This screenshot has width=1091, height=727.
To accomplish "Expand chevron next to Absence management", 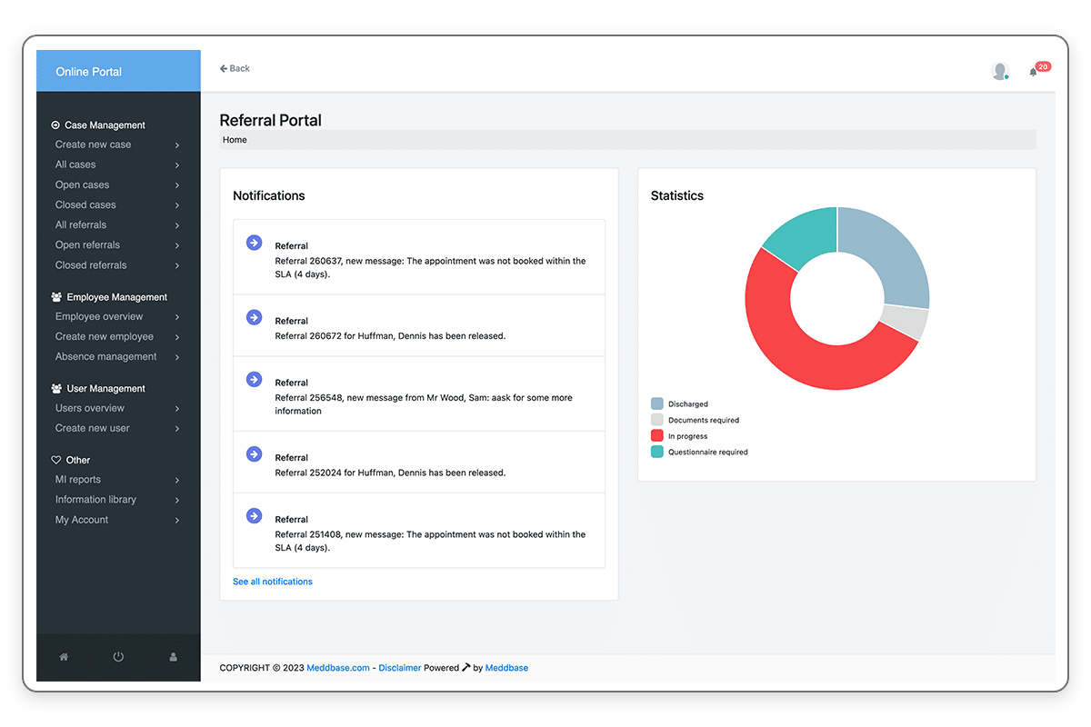I will (x=177, y=357).
